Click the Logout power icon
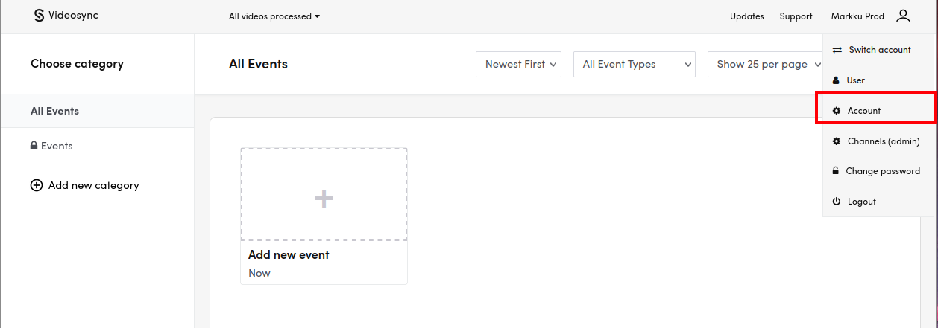 (837, 202)
